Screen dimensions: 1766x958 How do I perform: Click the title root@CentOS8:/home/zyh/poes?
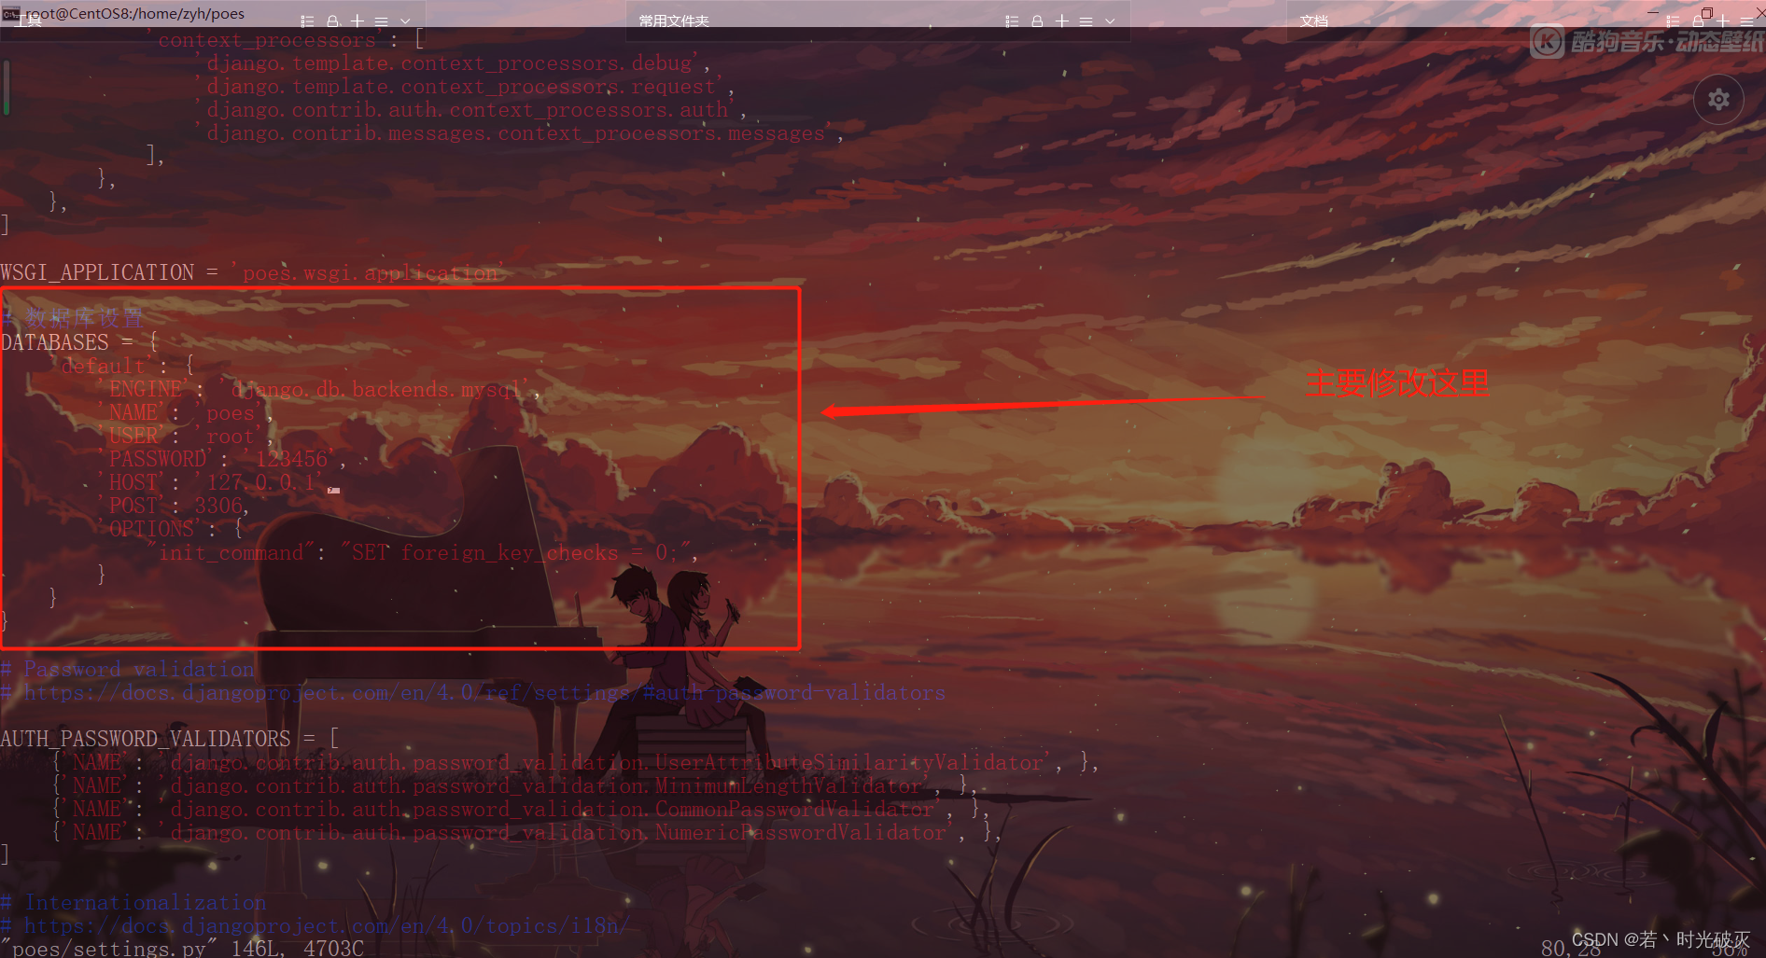pos(135,13)
